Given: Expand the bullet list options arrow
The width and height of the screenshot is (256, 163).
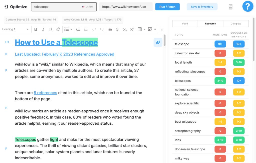Looking at the screenshot, I should point(71,29).
